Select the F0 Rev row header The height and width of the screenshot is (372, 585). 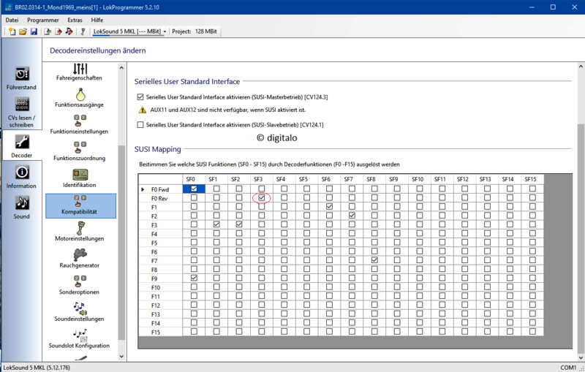point(160,198)
